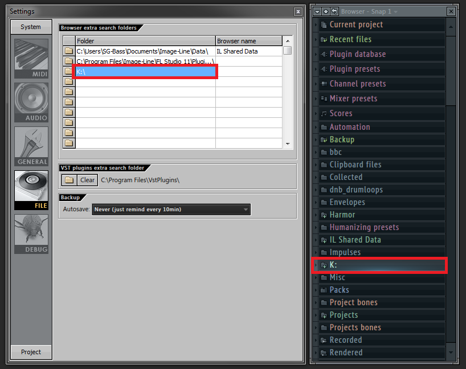Open FILE settings tab with disc icon
Screen dimensions: 466x369
(31, 190)
